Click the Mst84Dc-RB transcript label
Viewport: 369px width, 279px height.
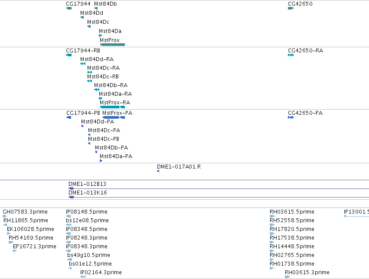pyautogui.click(x=103, y=77)
